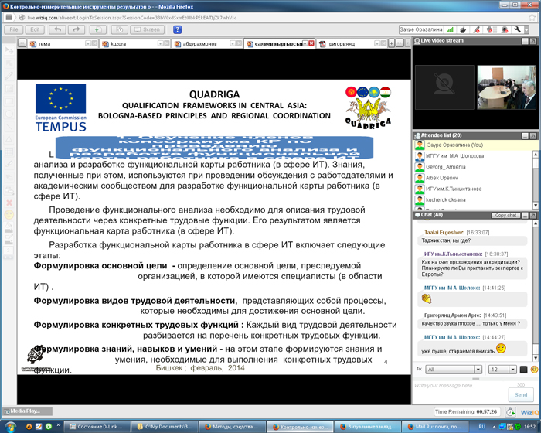Screen dimensions: 541x433
Task: Select the Triangle shape tool
Action: pos(9,139)
